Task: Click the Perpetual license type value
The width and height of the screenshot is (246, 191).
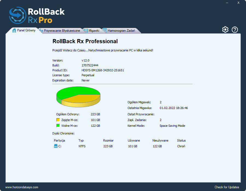Action: (x=88, y=75)
